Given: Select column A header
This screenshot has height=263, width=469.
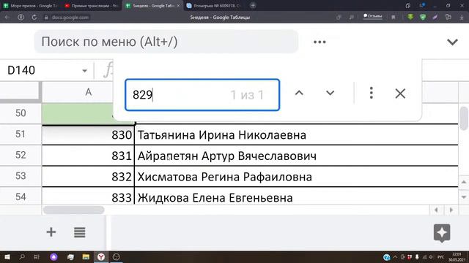Looking at the screenshot, I should pos(88,93).
